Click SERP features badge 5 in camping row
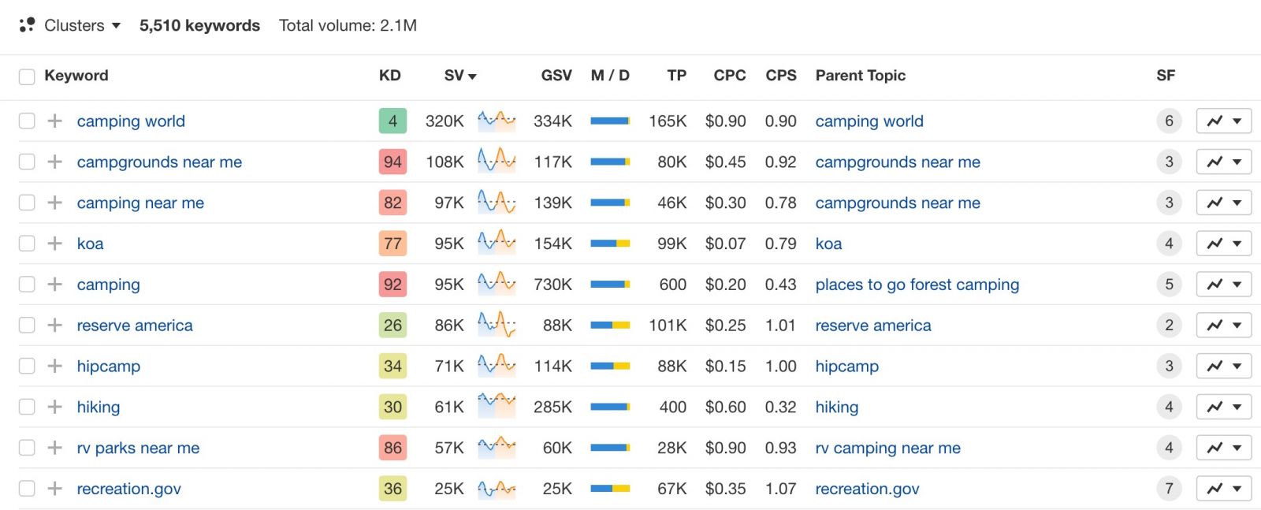Viewport: 1261px width, 510px height. click(1169, 285)
